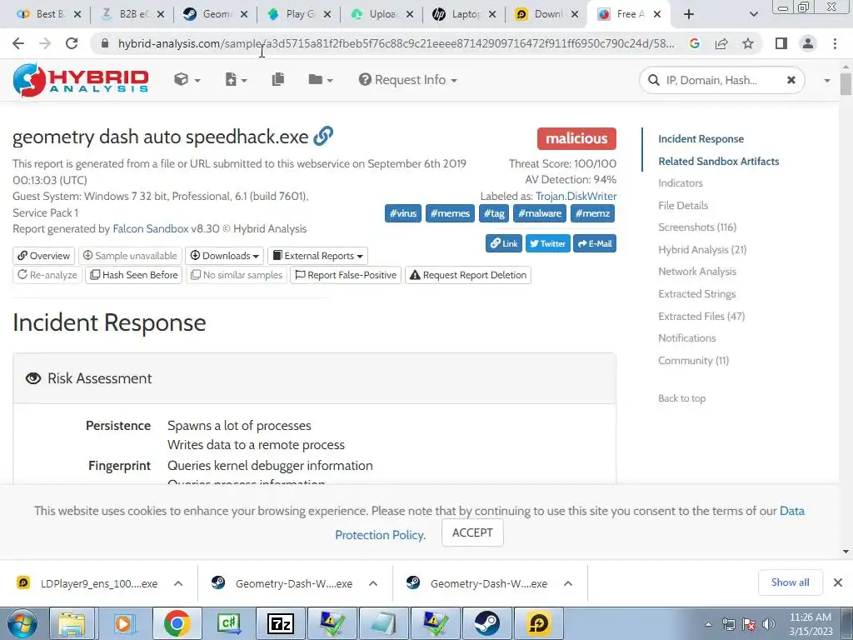Select the #malware tag
Viewport: 853px width, 640px height.
[x=540, y=213]
